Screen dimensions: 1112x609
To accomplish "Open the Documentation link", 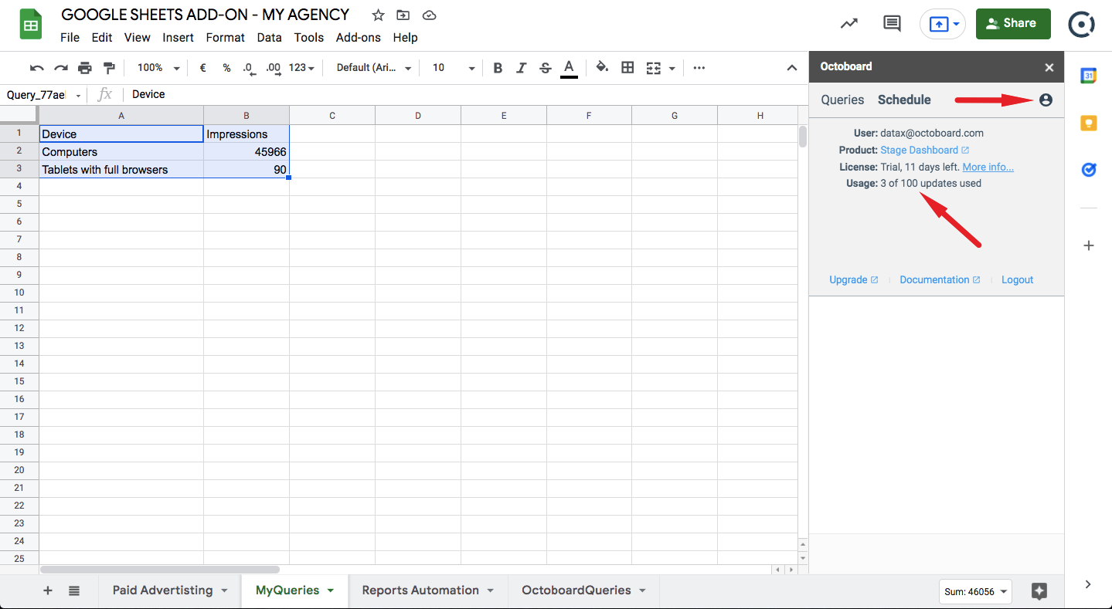I will point(940,279).
